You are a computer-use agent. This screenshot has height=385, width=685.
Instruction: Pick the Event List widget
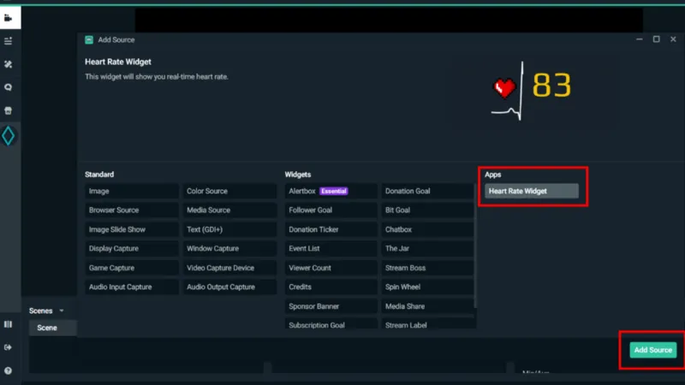click(x=331, y=249)
